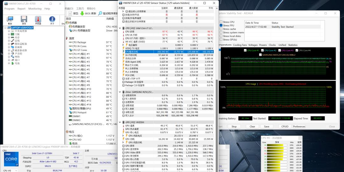Screen dimensions: 344x172
Task: Open the Monitoring menu in HWiNFO64
Action: [x=35, y=9]
